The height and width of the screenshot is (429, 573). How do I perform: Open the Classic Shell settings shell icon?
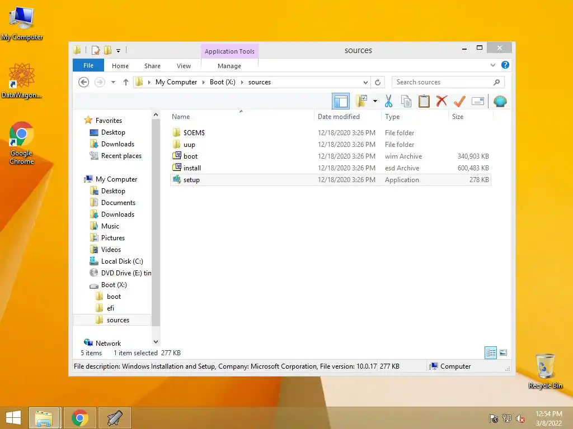point(500,101)
